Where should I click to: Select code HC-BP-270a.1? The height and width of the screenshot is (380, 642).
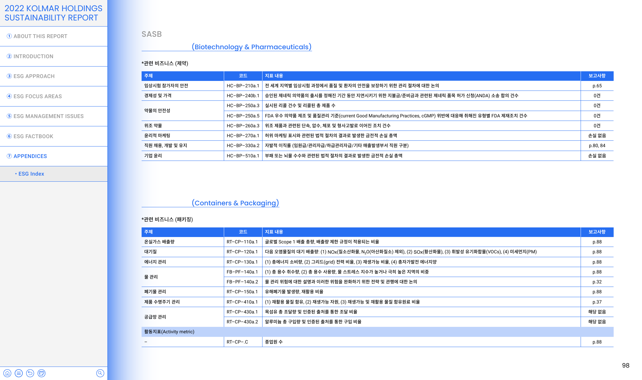pos(243,136)
